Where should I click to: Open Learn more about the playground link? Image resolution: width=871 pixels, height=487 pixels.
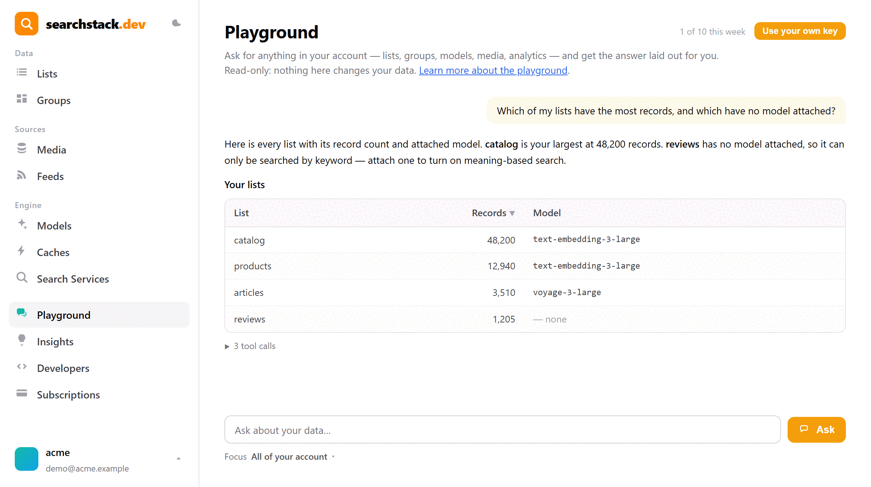(493, 70)
